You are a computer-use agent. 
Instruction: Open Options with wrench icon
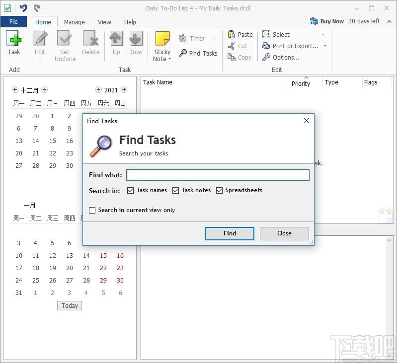281,58
